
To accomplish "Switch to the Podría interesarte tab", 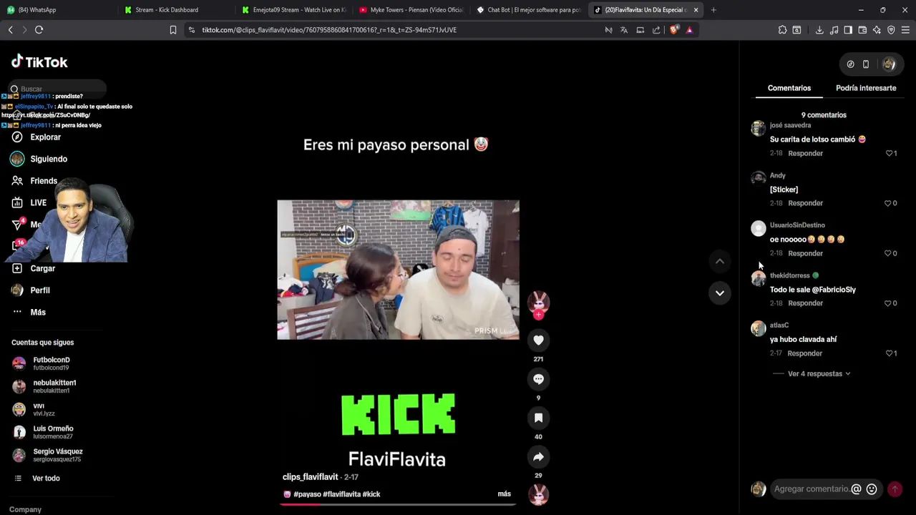I will [866, 88].
